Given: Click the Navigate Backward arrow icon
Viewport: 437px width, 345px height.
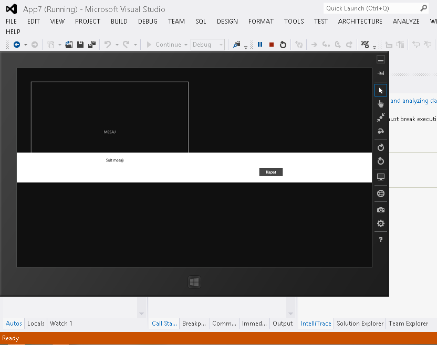Looking at the screenshot, I should [x=17, y=45].
